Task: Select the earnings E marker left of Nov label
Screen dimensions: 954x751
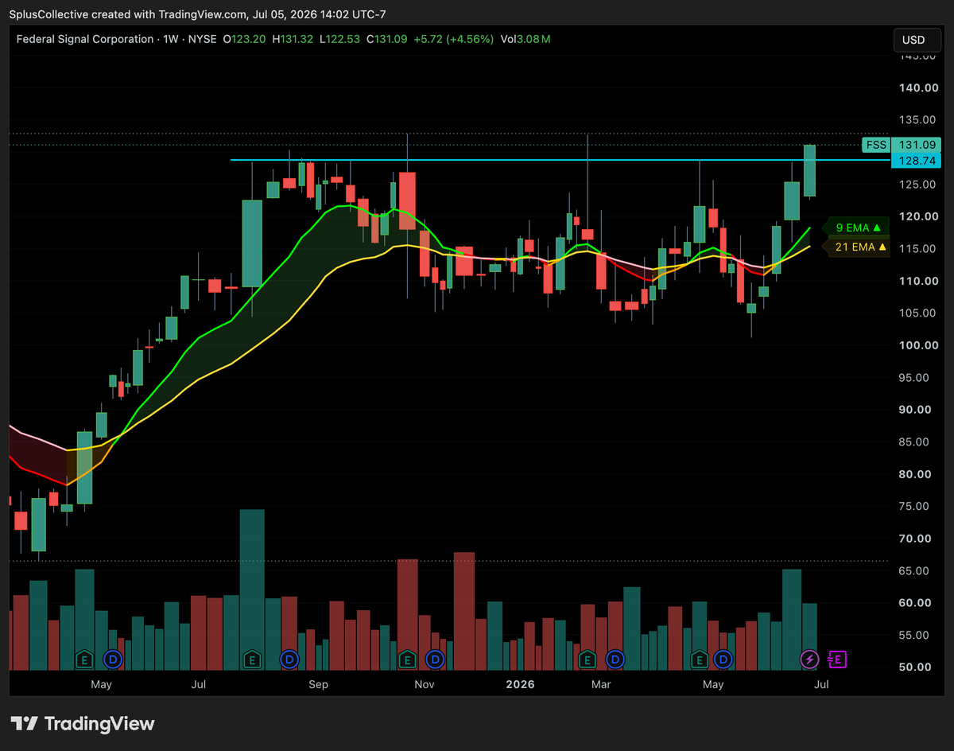Action: (408, 659)
